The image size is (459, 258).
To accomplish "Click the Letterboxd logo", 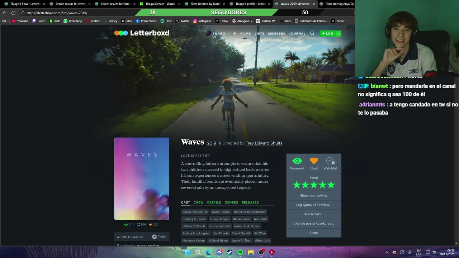I will pos(142,33).
